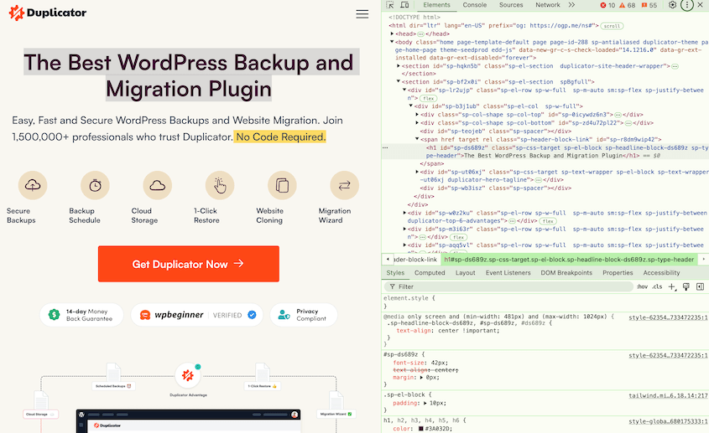Click the scroll badge on html element
Screen dimensions: 709x433
pyautogui.click(x=612, y=26)
